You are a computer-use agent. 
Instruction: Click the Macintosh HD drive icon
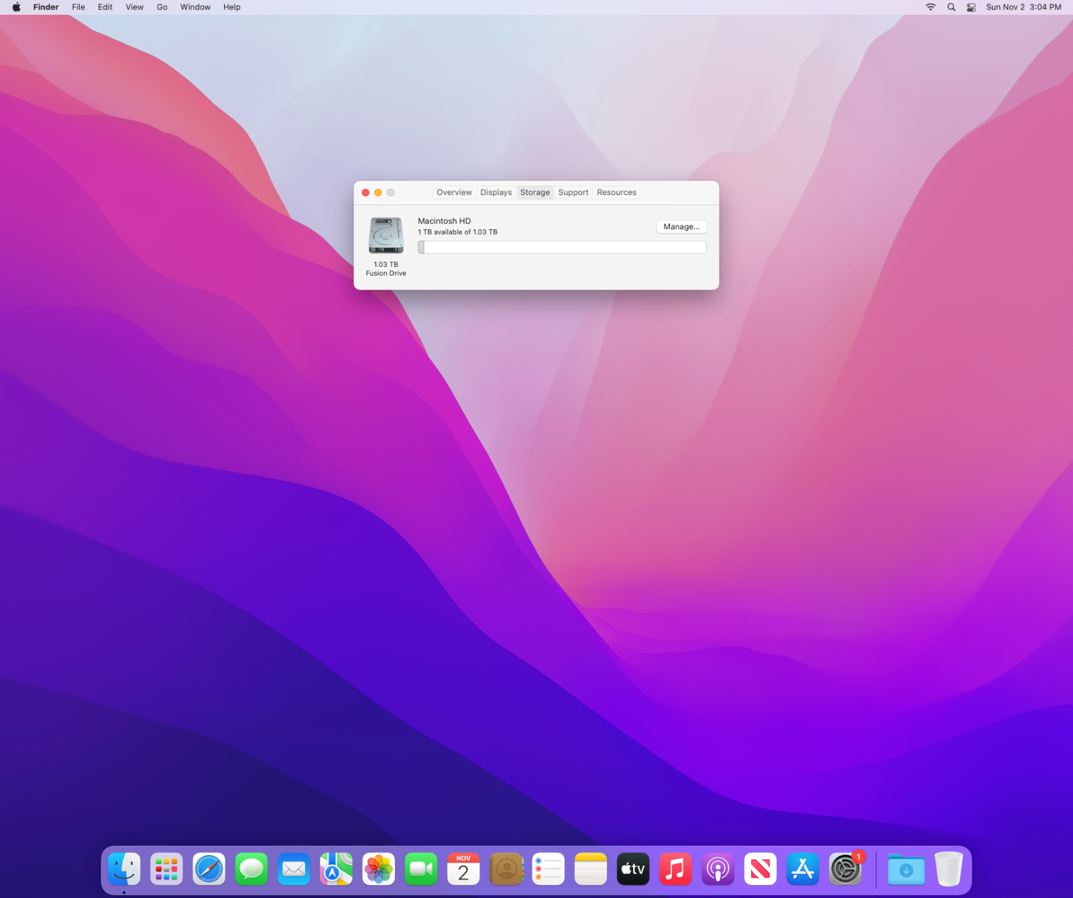pyautogui.click(x=386, y=235)
